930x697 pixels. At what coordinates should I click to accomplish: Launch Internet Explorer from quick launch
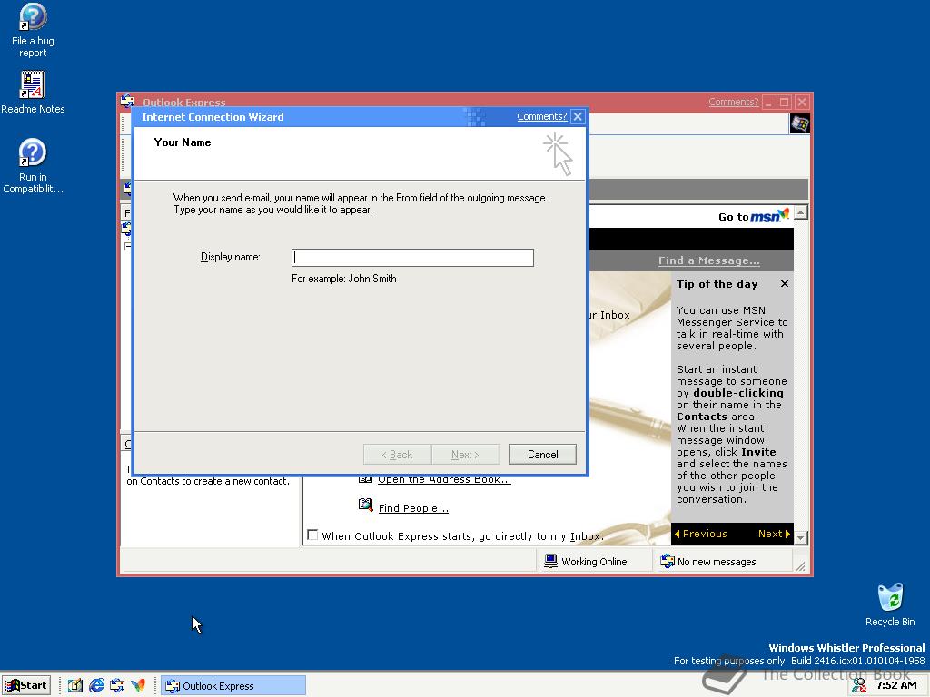96,686
